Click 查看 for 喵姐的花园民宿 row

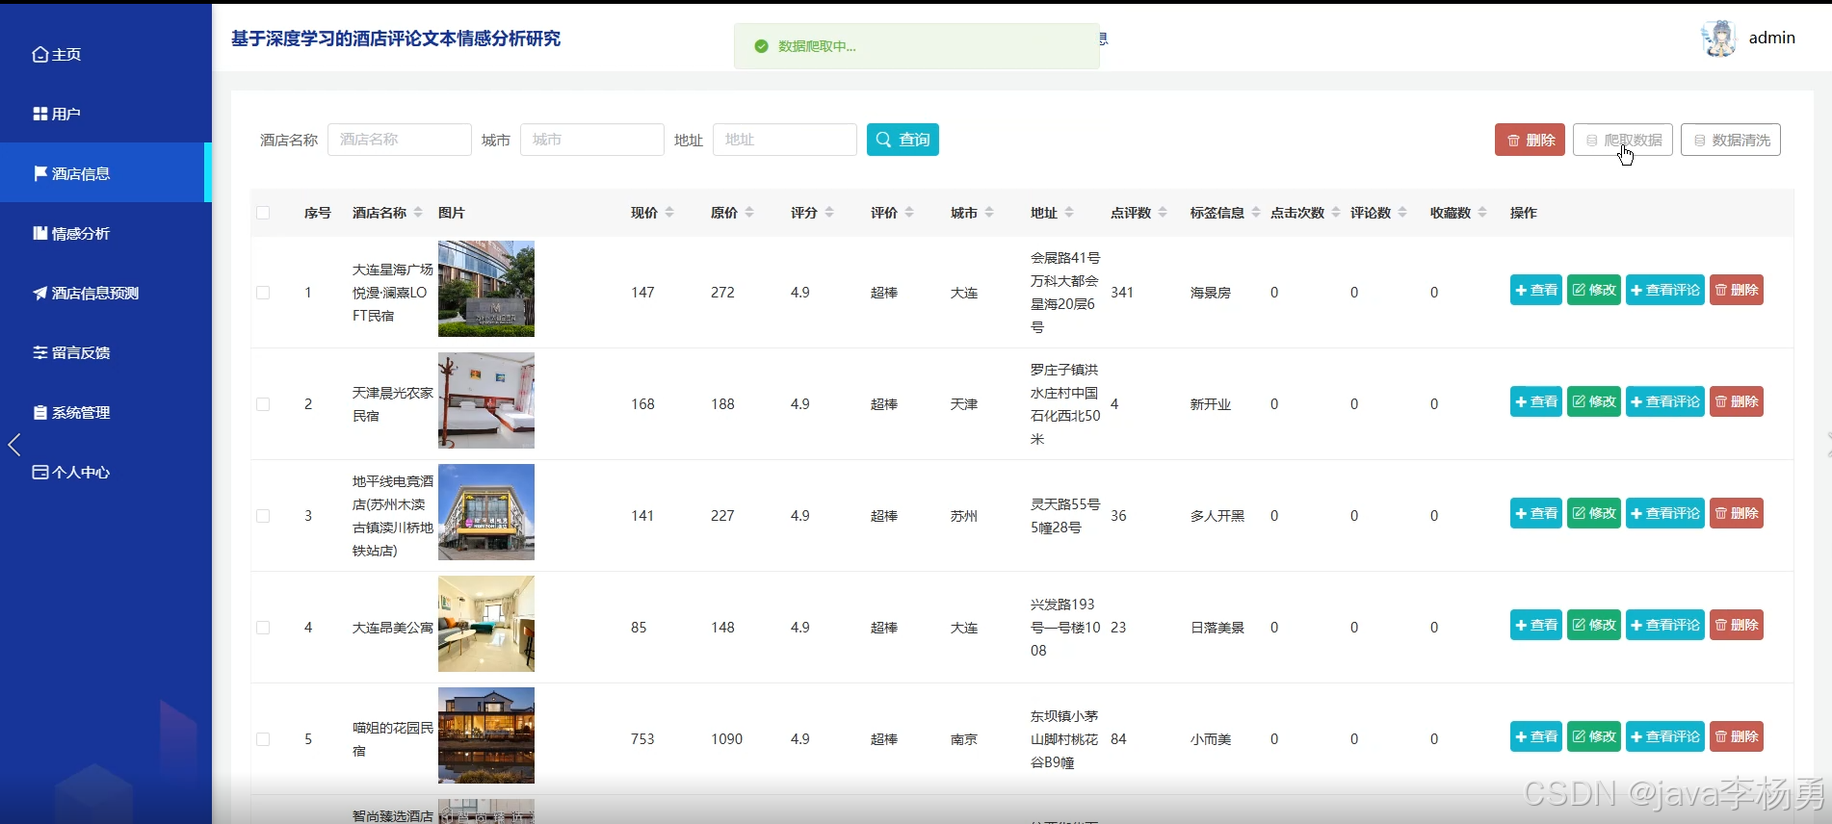(1536, 736)
